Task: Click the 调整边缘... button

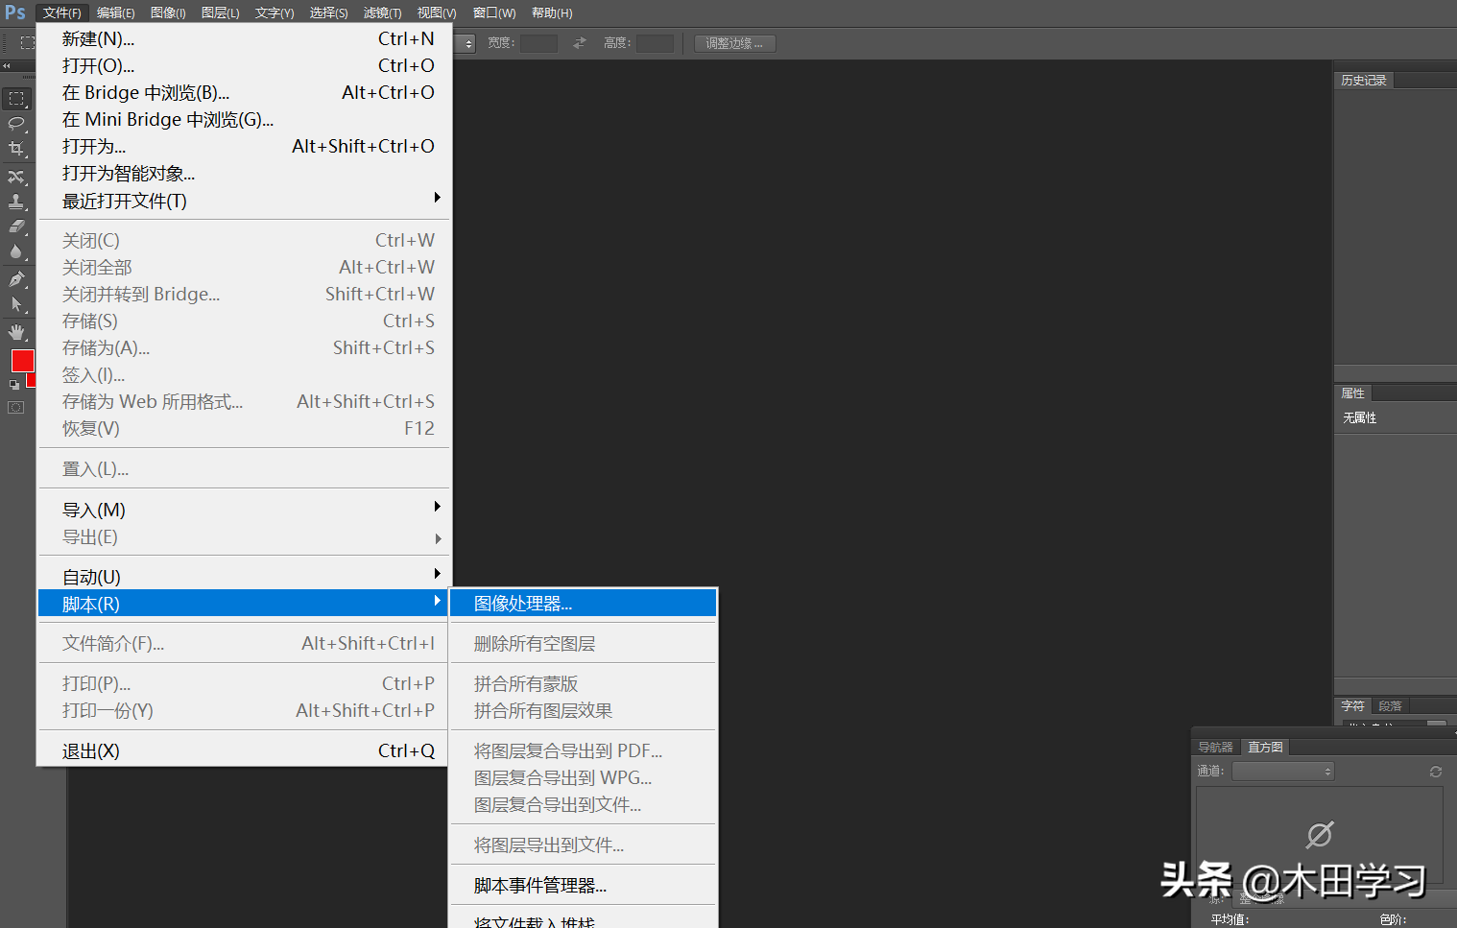Action: pyautogui.click(x=734, y=43)
